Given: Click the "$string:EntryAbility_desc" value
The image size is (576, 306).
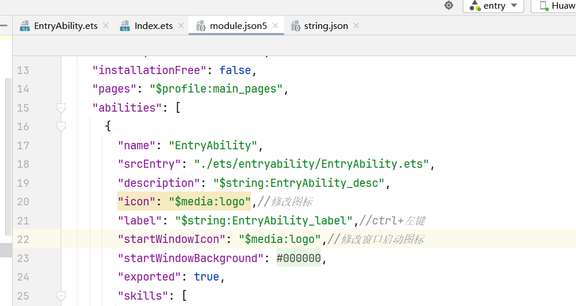Looking at the screenshot, I should 298,183.
